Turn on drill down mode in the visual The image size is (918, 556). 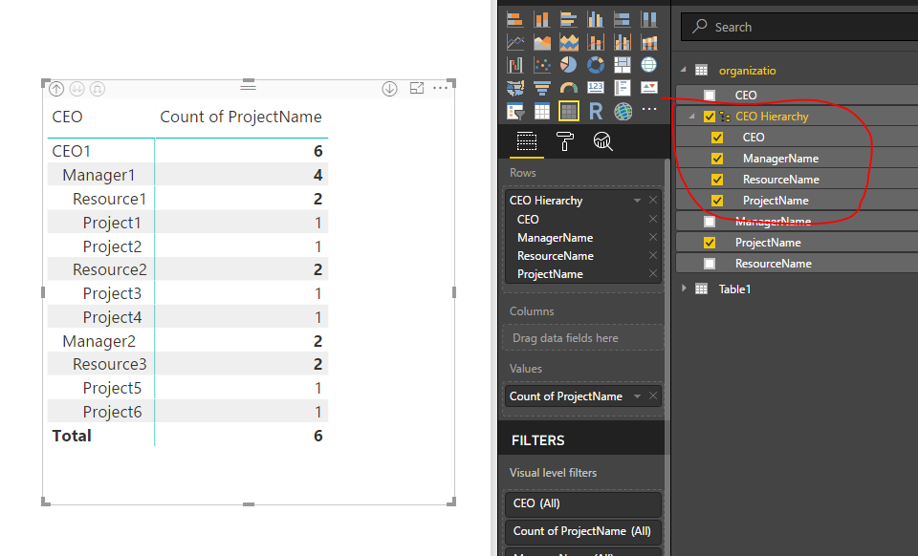pyautogui.click(x=389, y=89)
